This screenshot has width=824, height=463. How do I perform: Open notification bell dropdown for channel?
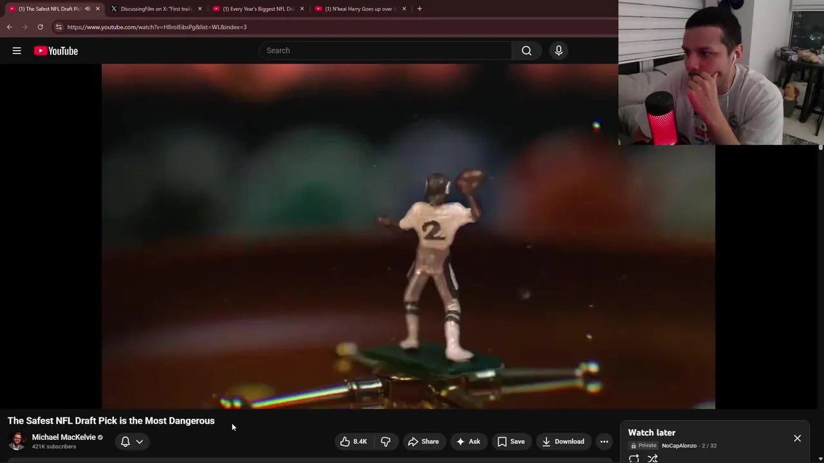coord(132,442)
